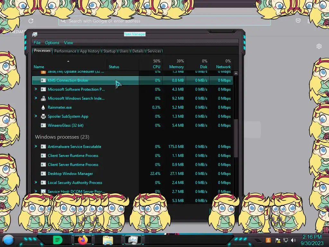Image resolution: width=329 pixels, height=247 pixels.
Task: Open Firefox from the taskbar
Action: pos(83,240)
